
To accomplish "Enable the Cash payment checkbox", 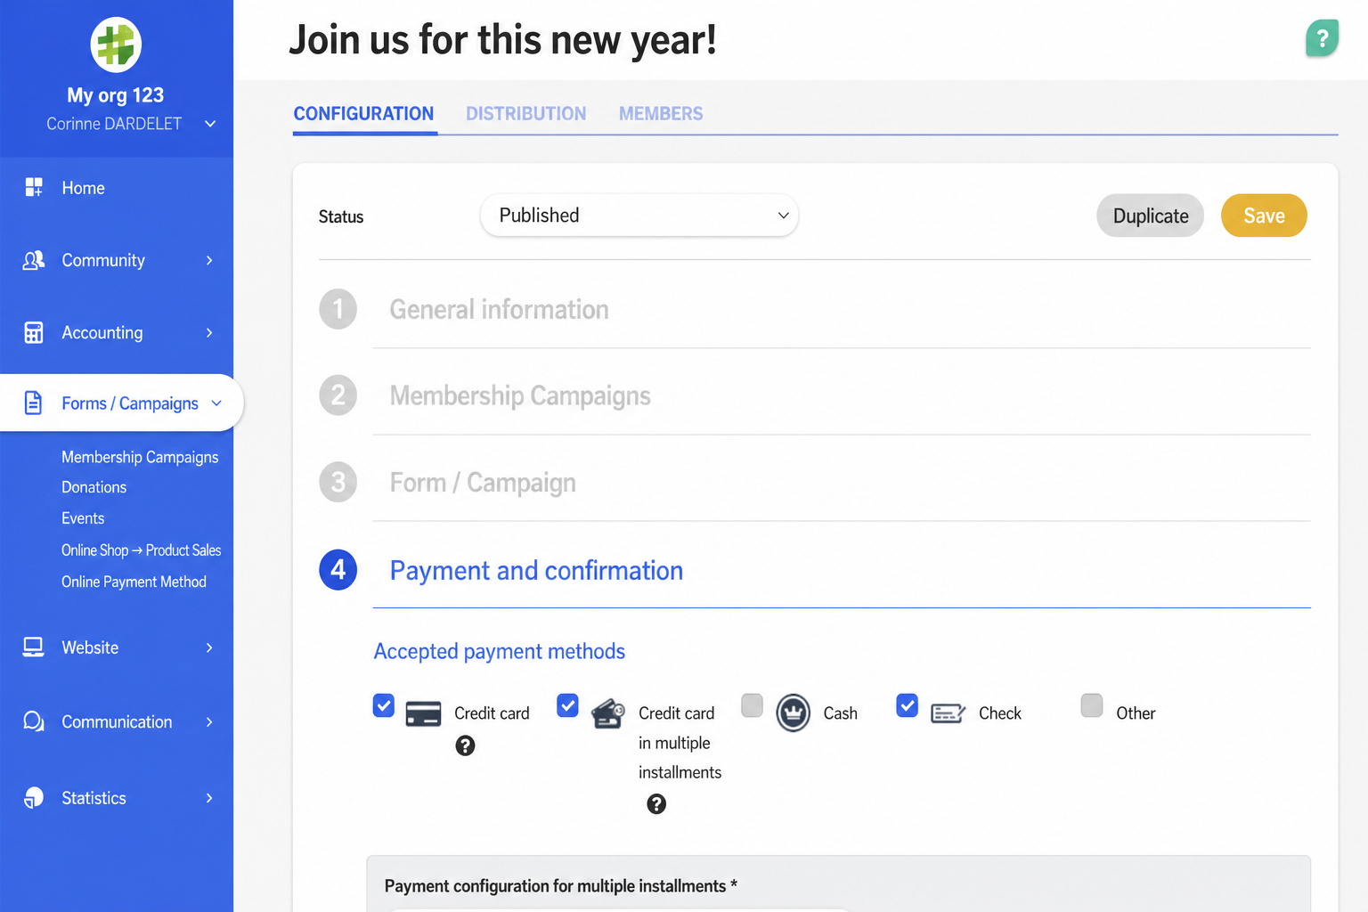I will pos(753,705).
